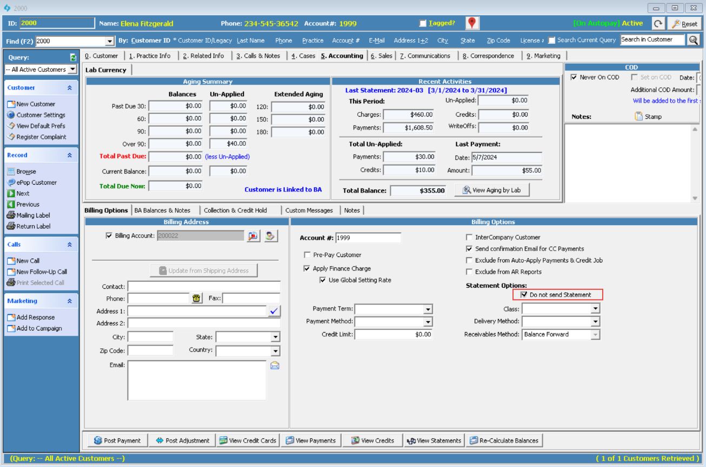
Task: Open the Country dropdown
Action: [275, 351]
